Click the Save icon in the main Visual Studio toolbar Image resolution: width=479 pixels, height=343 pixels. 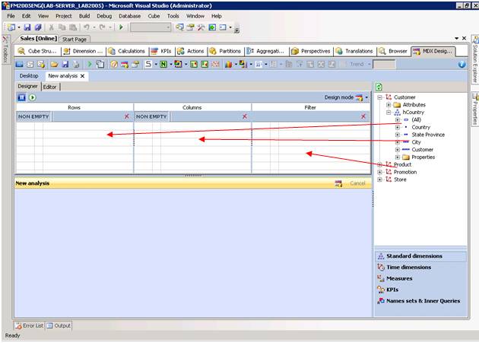pyautogui.click(x=27, y=27)
